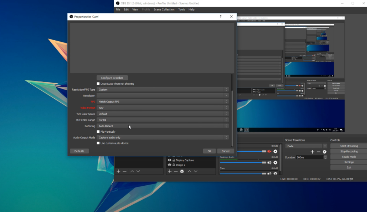Expand the Buffering dropdown

point(162,126)
